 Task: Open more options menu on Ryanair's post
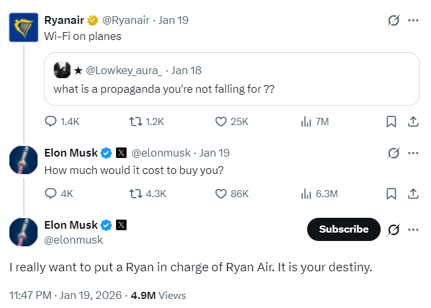[x=413, y=21]
